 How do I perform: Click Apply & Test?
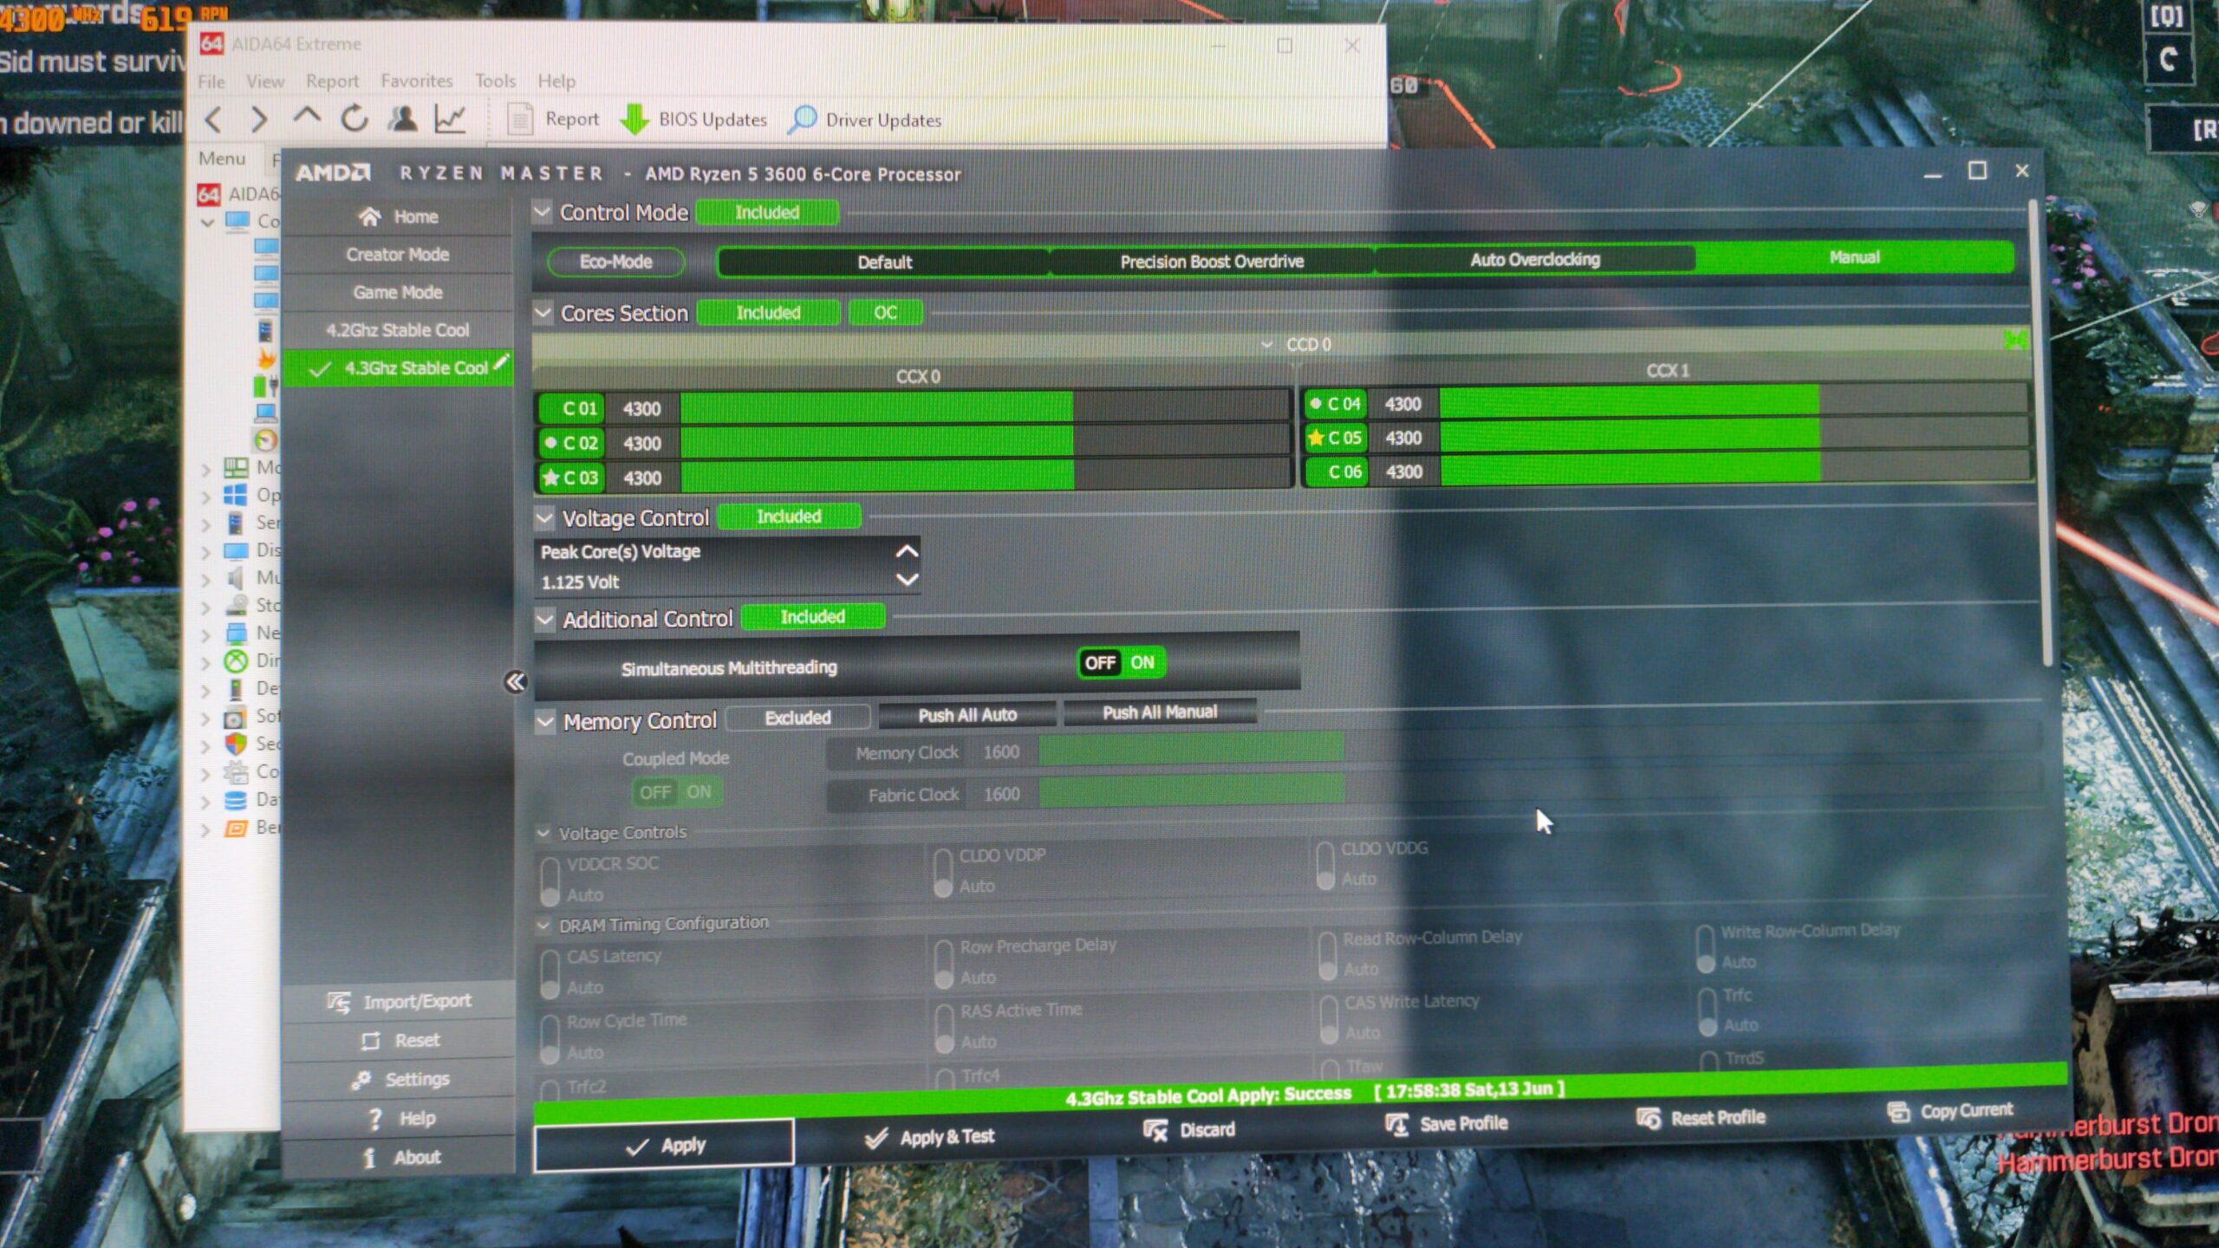pyautogui.click(x=930, y=1137)
